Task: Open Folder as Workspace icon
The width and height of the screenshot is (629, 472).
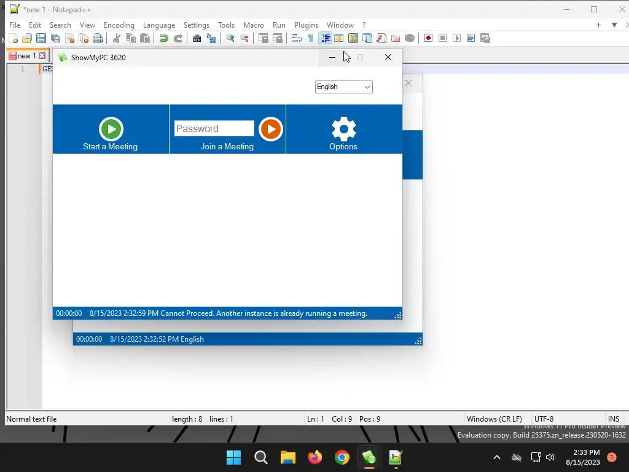Action: (x=396, y=39)
